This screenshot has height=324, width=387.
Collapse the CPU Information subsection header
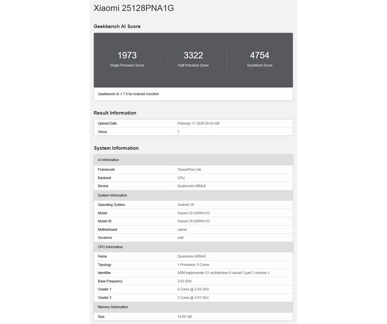[x=110, y=247]
